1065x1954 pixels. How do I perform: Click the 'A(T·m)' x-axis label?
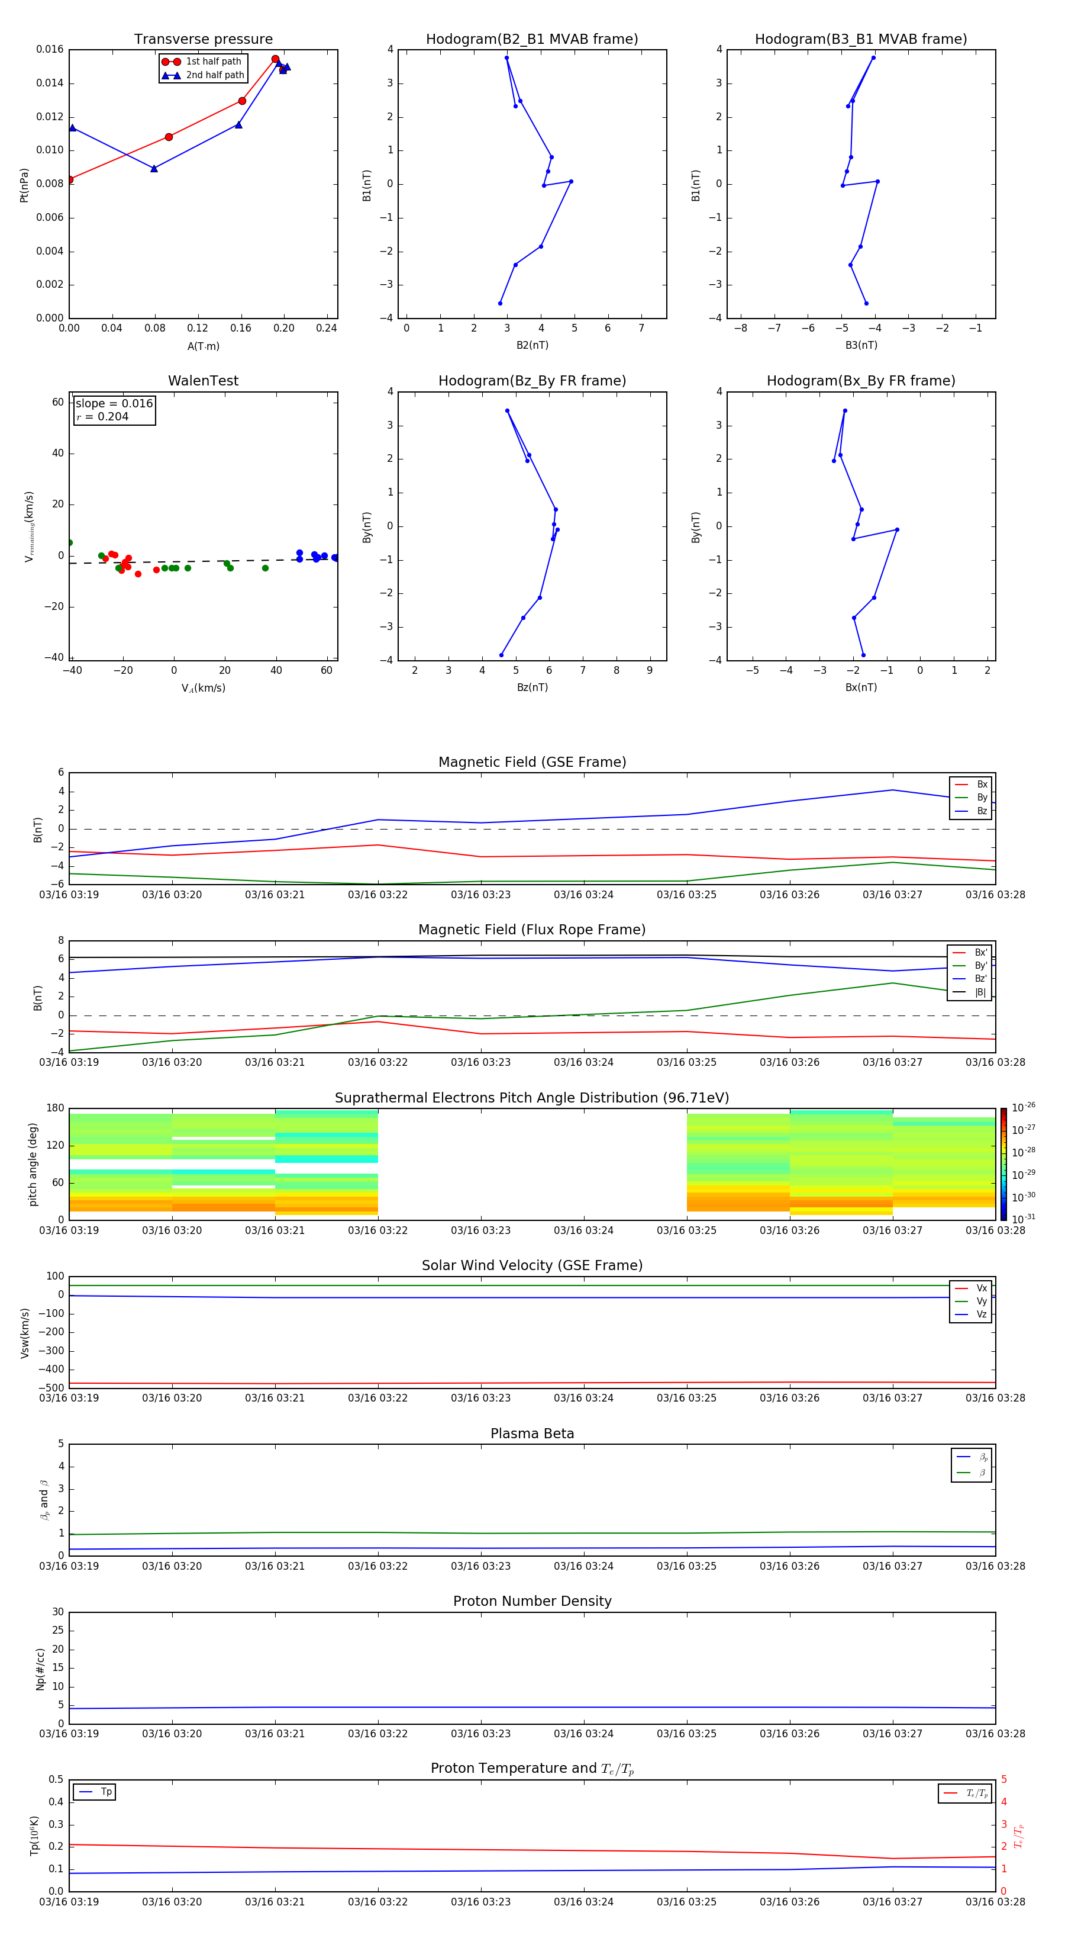(203, 346)
